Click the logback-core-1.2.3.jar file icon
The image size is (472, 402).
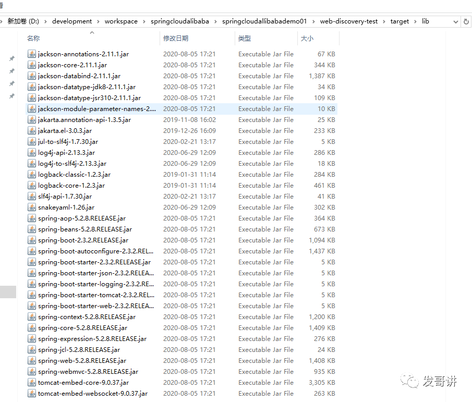(x=32, y=185)
